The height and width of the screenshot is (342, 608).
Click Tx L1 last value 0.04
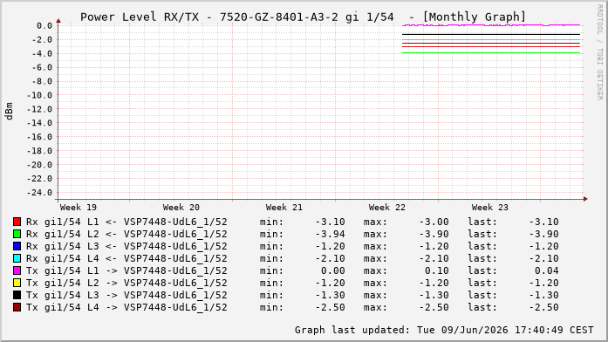[x=546, y=270]
